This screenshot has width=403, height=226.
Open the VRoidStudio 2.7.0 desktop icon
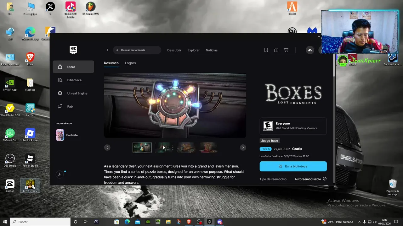point(10,110)
